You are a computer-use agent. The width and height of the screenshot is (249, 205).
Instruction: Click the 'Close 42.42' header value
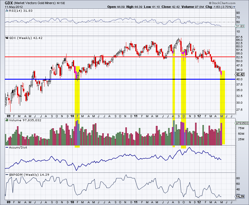point(171,7)
